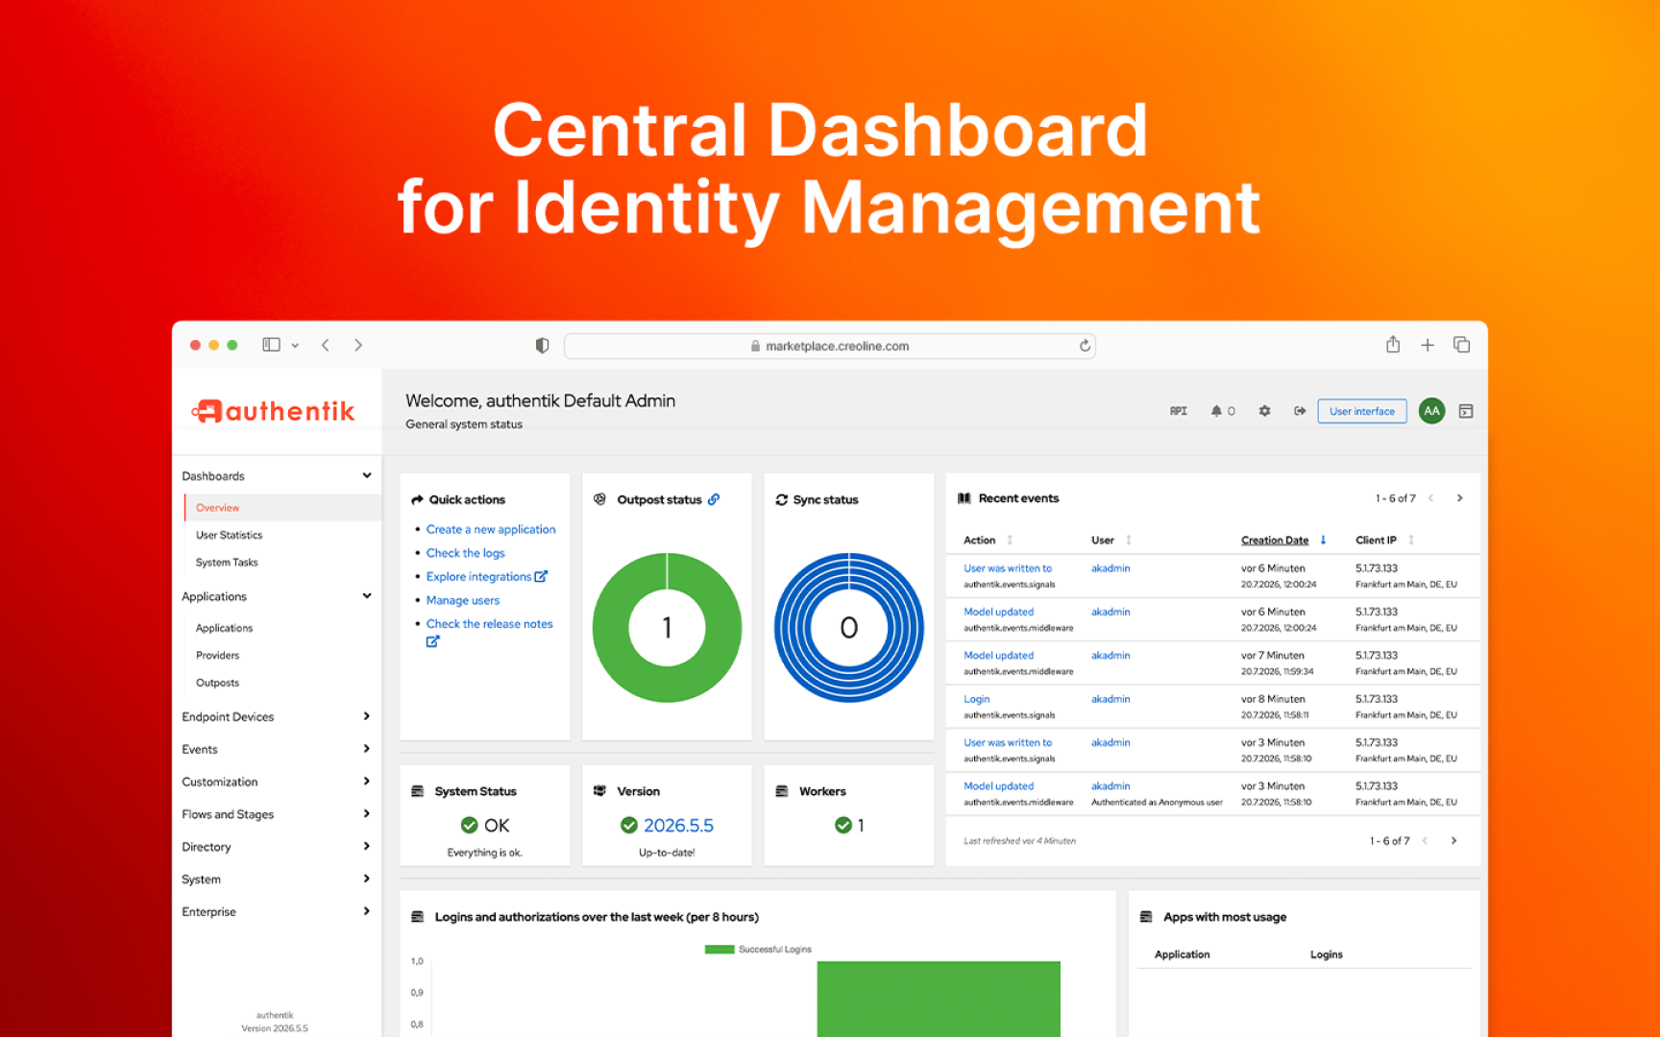Screen dimensions: 1660x1037
Task: Open browser sidebar dropdown chevron
Action: tap(295, 346)
